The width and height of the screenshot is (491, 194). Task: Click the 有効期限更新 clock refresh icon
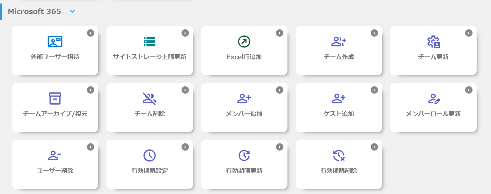(244, 155)
